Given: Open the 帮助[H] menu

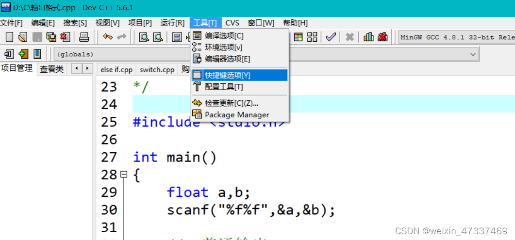Looking at the screenshot, I should 295,23.
